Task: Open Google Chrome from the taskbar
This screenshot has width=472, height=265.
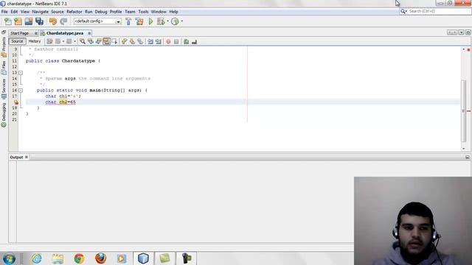Action: click(79, 258)
